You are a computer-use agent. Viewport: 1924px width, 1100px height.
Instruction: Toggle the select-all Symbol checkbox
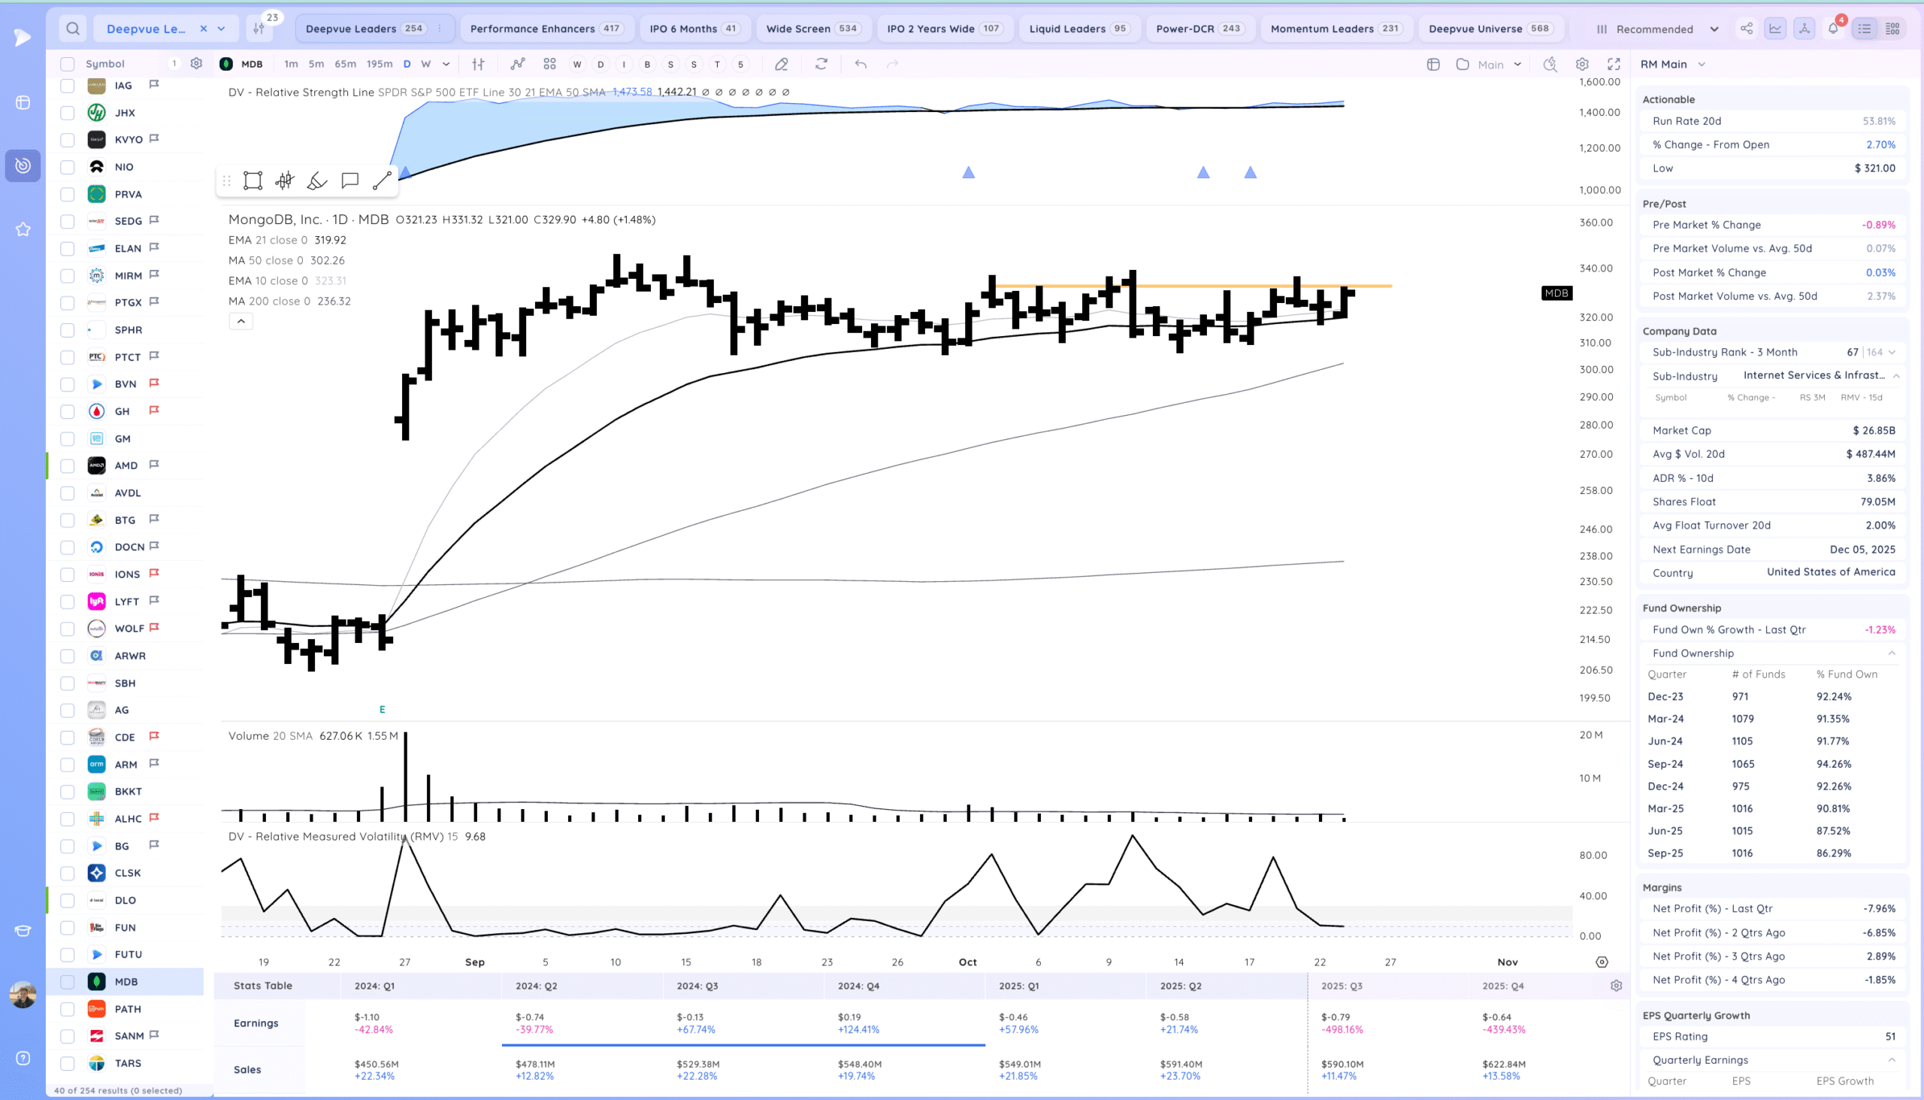click(67, 64)
